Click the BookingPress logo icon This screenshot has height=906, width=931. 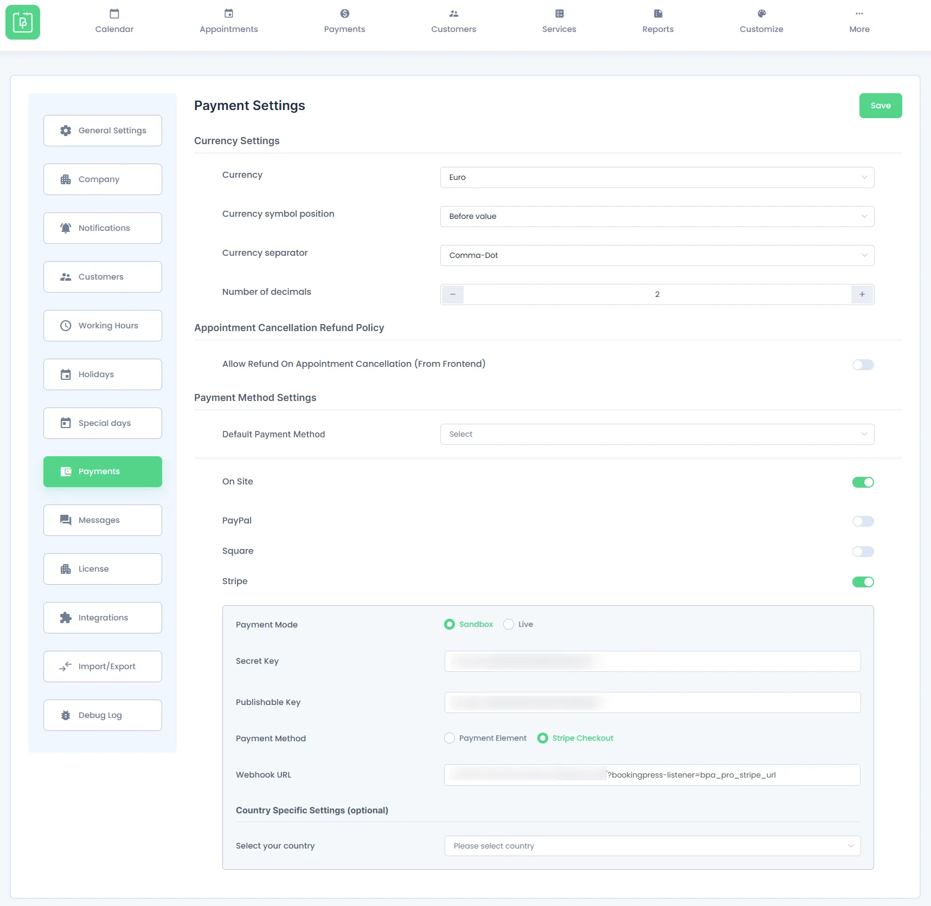click(23, 22)
